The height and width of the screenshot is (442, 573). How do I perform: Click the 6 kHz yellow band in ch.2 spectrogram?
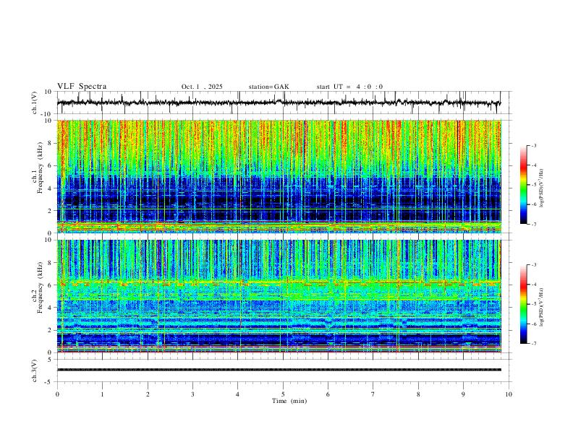point(279,282)
